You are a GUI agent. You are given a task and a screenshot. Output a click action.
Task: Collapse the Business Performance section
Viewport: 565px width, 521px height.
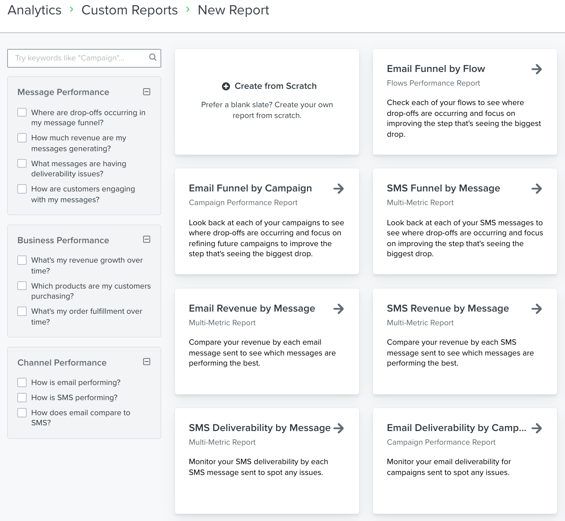(146, 239)
